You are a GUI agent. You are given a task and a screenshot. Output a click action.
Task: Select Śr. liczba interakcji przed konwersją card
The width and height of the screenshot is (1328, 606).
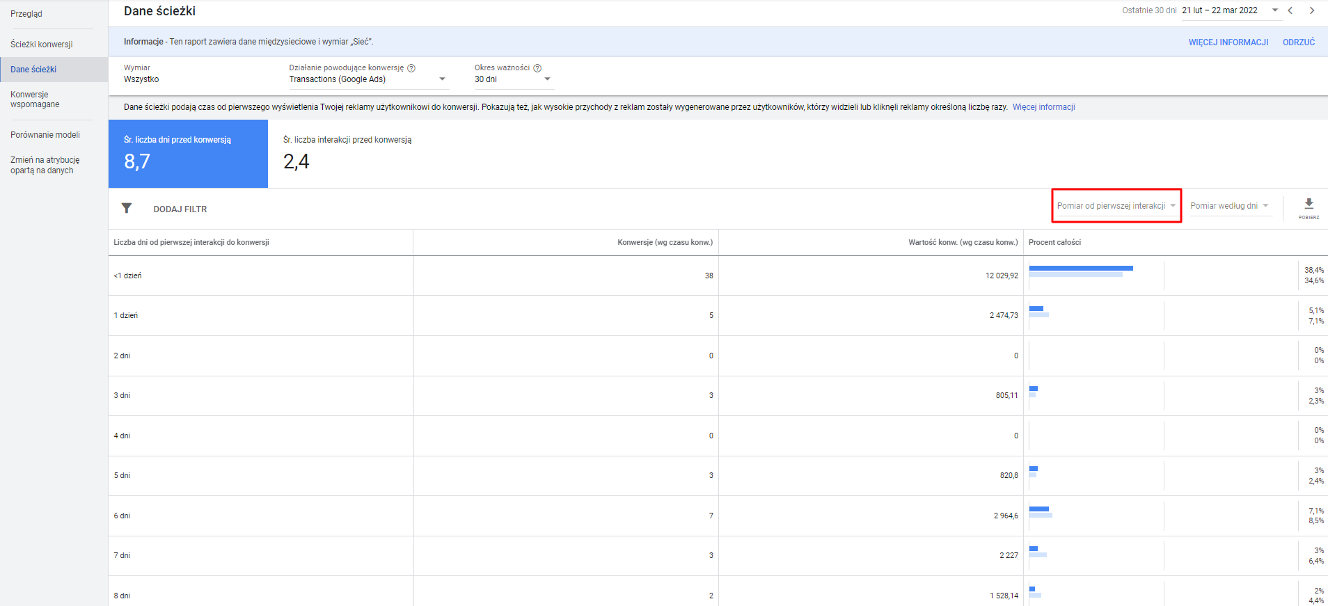347,153
